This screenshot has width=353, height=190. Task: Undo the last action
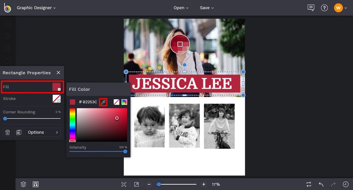(321, 184)
